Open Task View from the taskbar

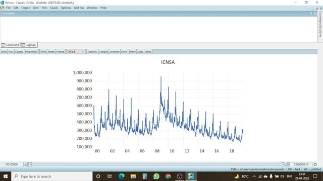pyautogui.click(x=110, y=176)
